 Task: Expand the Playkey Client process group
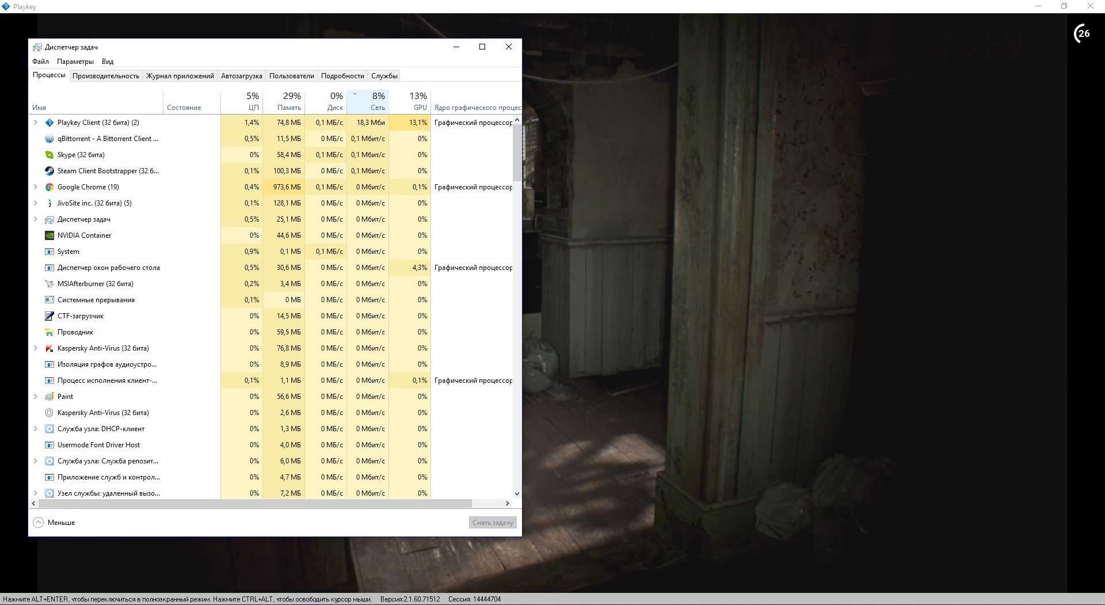click(x=35, y=123)
